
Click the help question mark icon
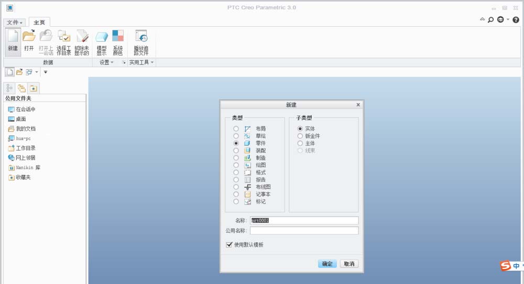click(x=516, y=20)
